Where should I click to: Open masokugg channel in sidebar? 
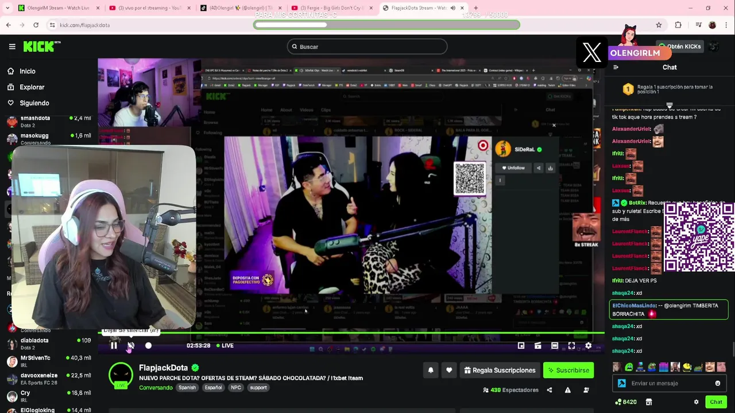49,138
